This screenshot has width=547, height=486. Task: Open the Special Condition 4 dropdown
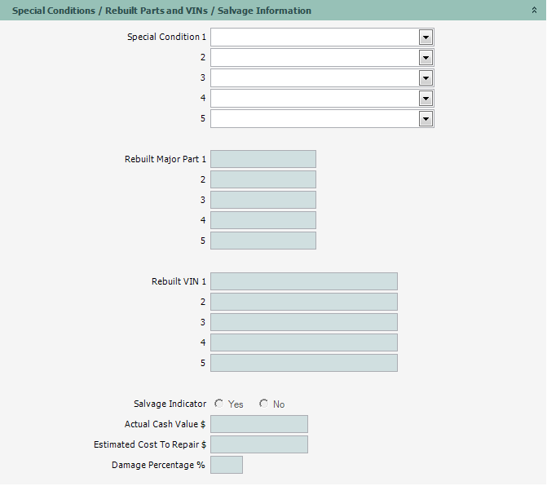pos(426,99)
